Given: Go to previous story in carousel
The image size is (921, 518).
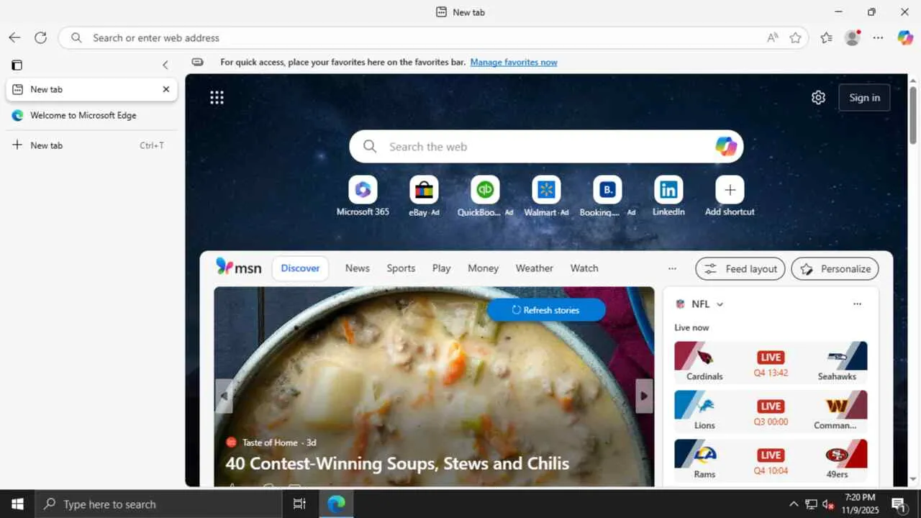Looking at the screenshot, I should [x=224, y=396].
